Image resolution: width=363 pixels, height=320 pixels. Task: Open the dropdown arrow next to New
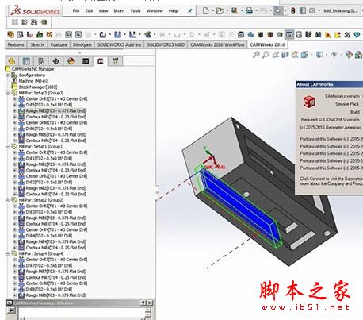click(212, 11)
